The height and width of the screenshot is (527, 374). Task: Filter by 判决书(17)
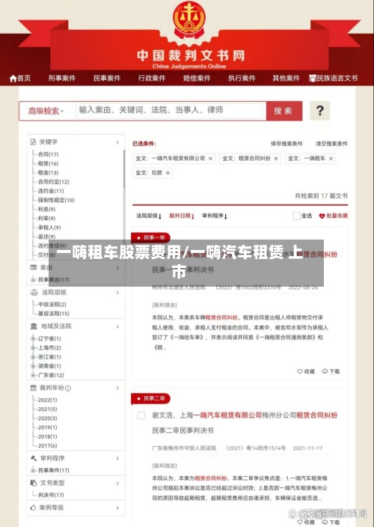[x=51, y=495]
